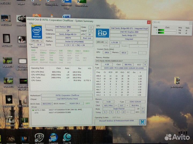
Task: Click the DDR3-1600 / PC3-12800 type field
Action: (124, 68)
